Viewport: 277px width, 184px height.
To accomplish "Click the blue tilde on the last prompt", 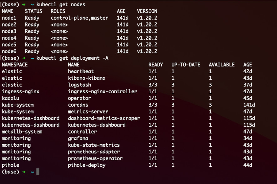I will click(32, 172).
